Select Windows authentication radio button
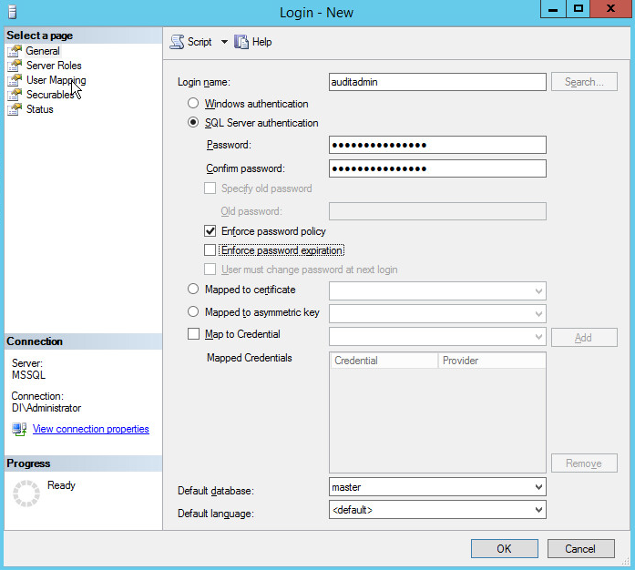 click(x=192, y=104)
